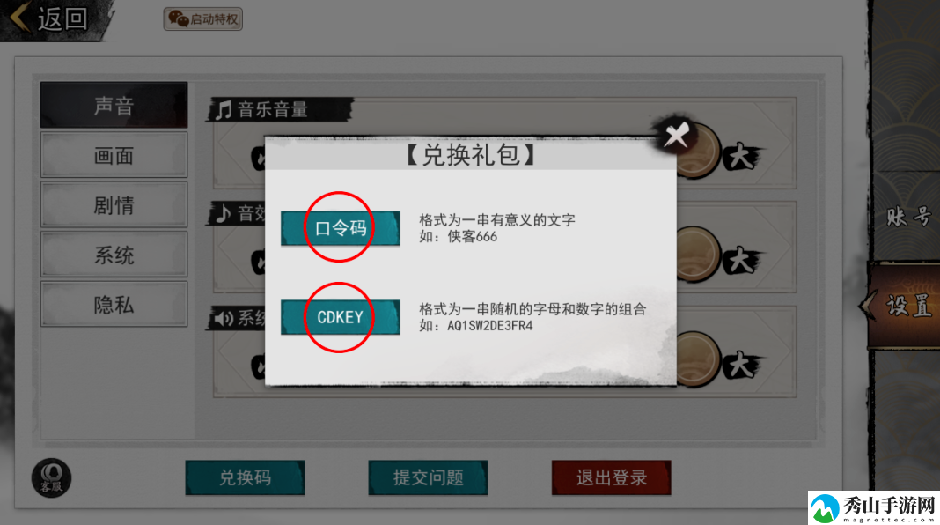Set system volume to 大

point(740,365)
